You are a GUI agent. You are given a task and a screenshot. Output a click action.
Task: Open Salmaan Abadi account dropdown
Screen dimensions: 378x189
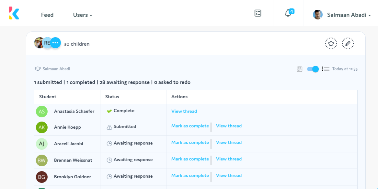pyautogui.click(x=349, y=15)
